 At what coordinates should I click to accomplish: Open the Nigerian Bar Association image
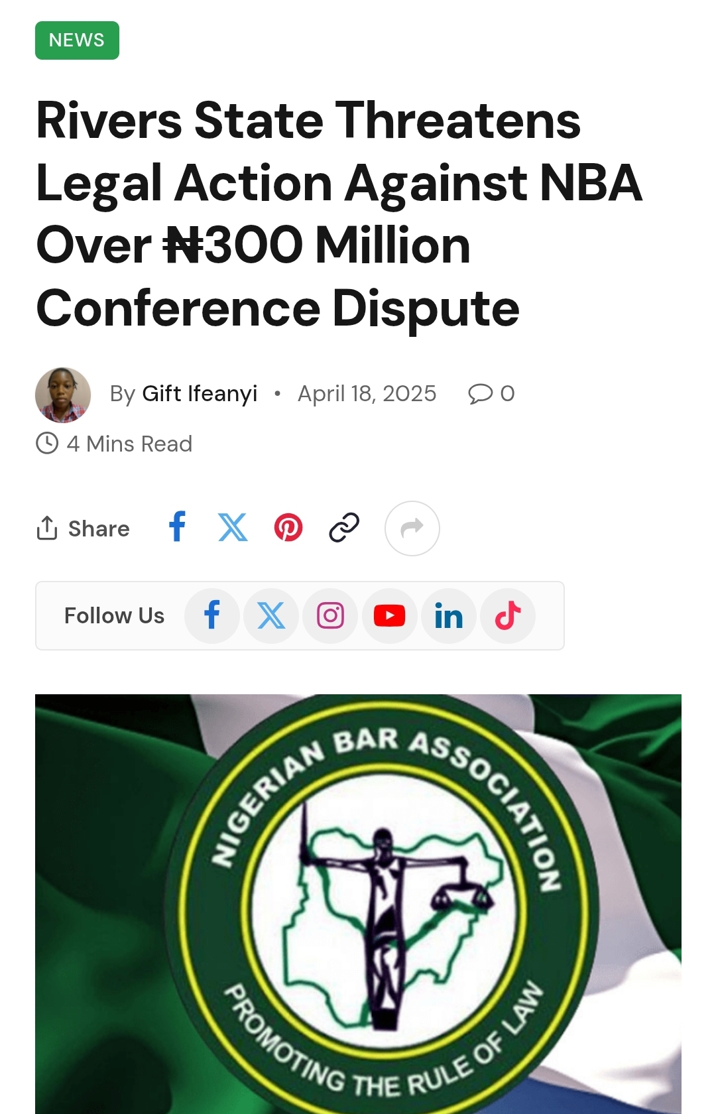pos(358,902)
